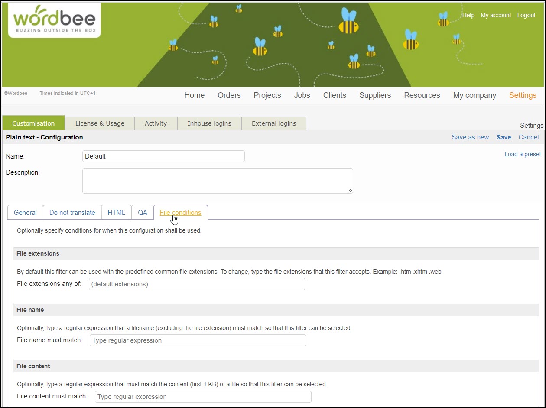Viewport: 546px width, 408px height.
Task: Open the Home menu
Action: point(194,95)
